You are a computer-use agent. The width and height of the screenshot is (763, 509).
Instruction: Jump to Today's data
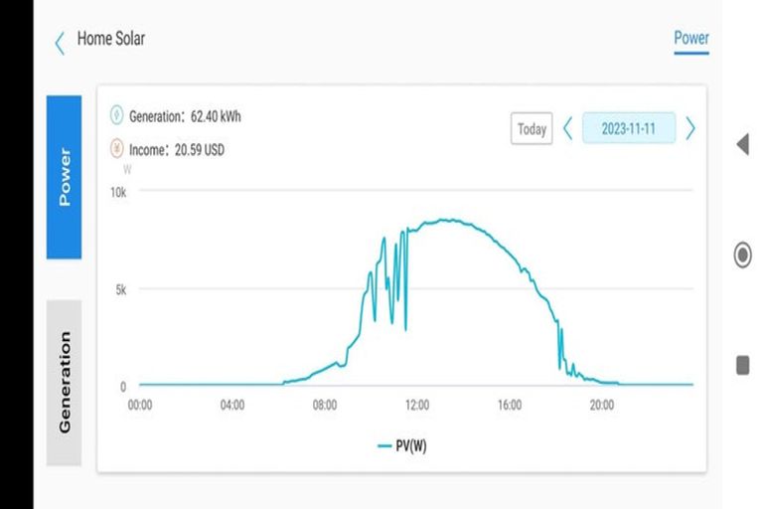pos(532,128)
